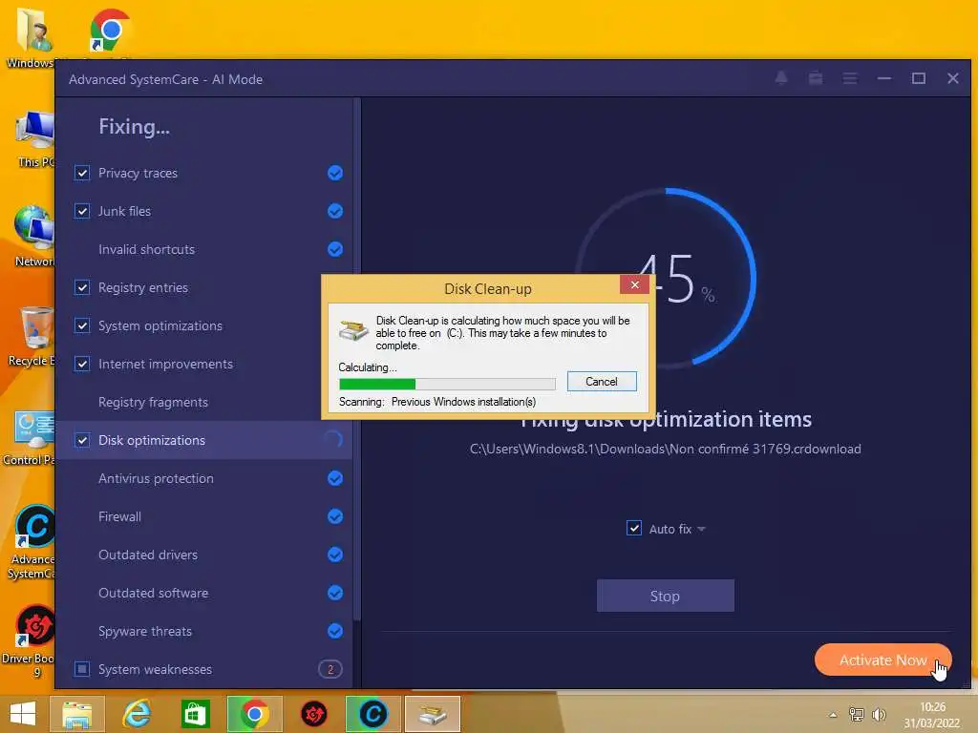
Task: Close the Disk Clean-up dialog
Action: (x=634, y=284)
